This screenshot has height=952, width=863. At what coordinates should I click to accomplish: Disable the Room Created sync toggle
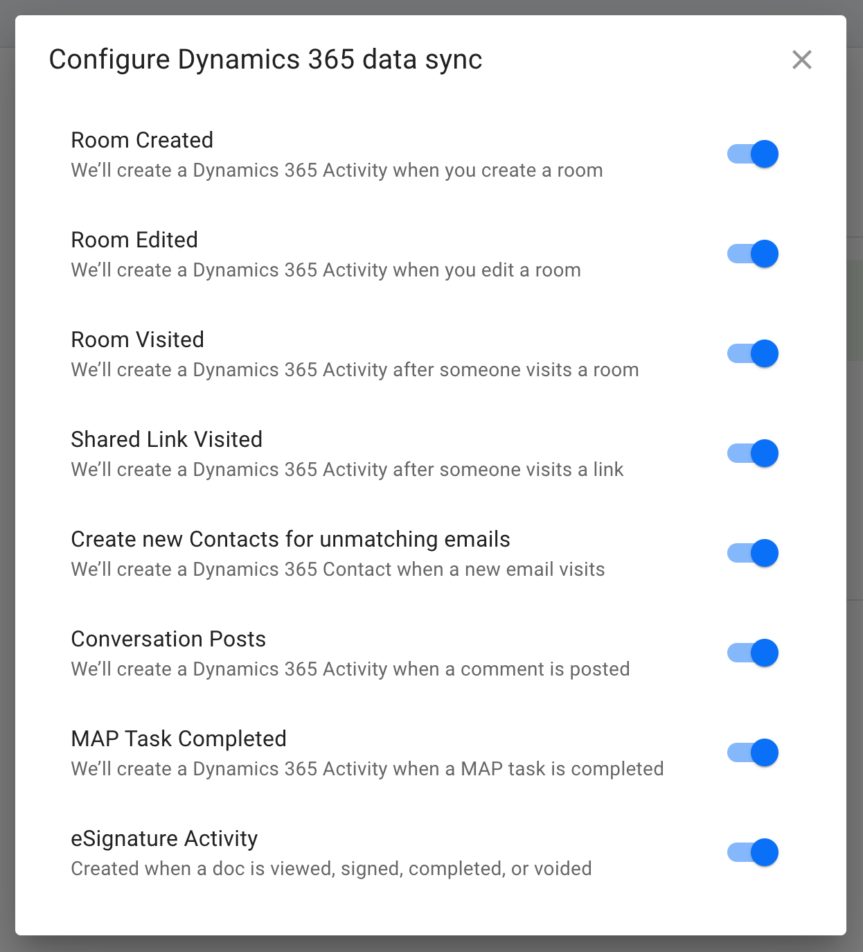751,154
